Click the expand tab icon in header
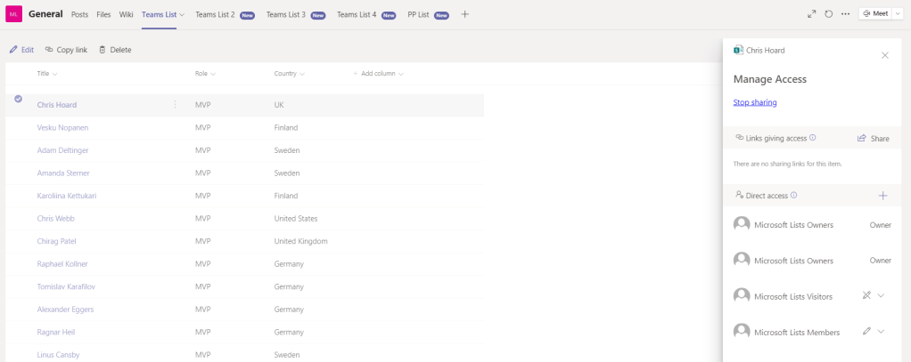The width and height of the screenshot is (911, 362). click(811, 14)
